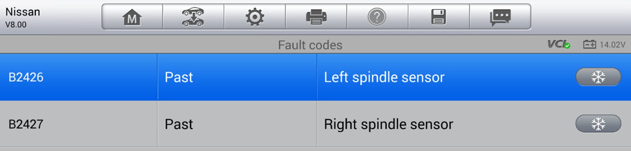Open the vehicle swap icon
Viewport: 631px width, 151px height.
[193, 17]
